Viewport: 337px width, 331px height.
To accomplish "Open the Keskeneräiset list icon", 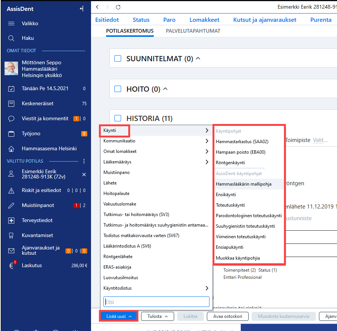I will [x=11, y=104].
